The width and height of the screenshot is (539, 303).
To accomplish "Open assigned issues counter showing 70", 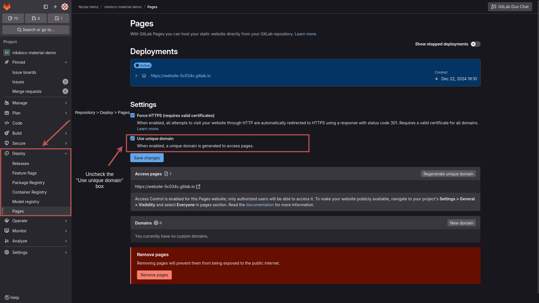I will point(13,18).
